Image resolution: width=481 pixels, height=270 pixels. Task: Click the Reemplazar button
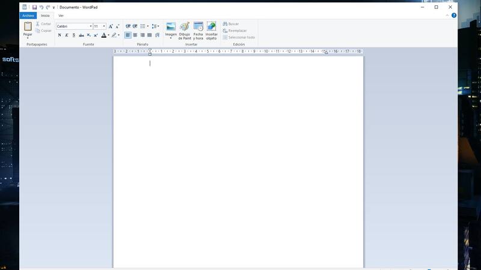pyautogui.click(x=234, y=31)
